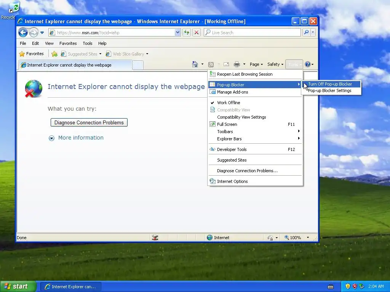390x292 pixels.
Task: Expand the address bar URL dropdown
Action: [177, 33]
